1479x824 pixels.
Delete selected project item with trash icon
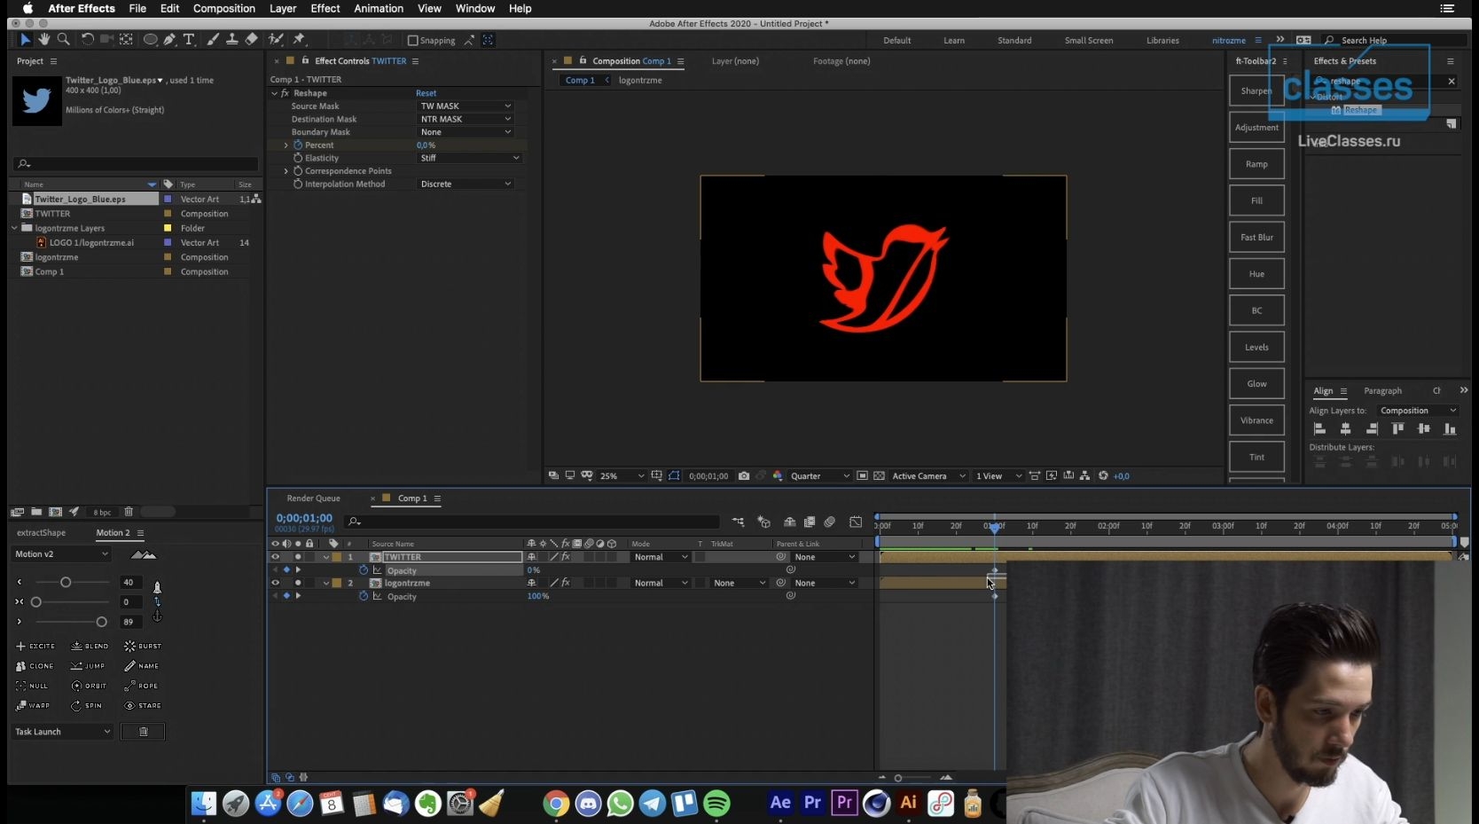point(129,512)
